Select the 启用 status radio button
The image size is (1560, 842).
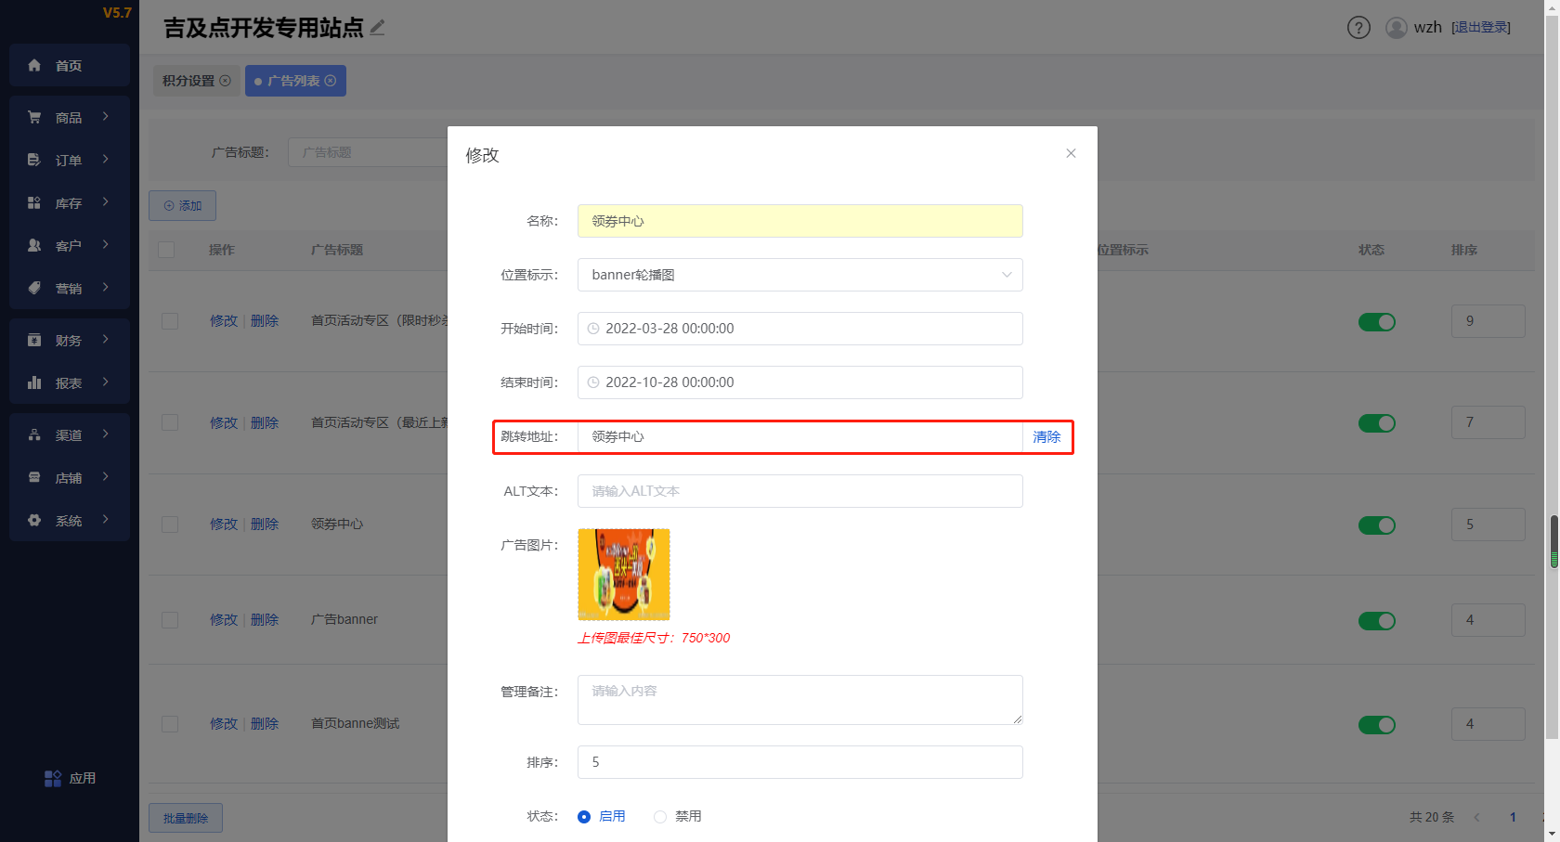[x=584, y=817]
